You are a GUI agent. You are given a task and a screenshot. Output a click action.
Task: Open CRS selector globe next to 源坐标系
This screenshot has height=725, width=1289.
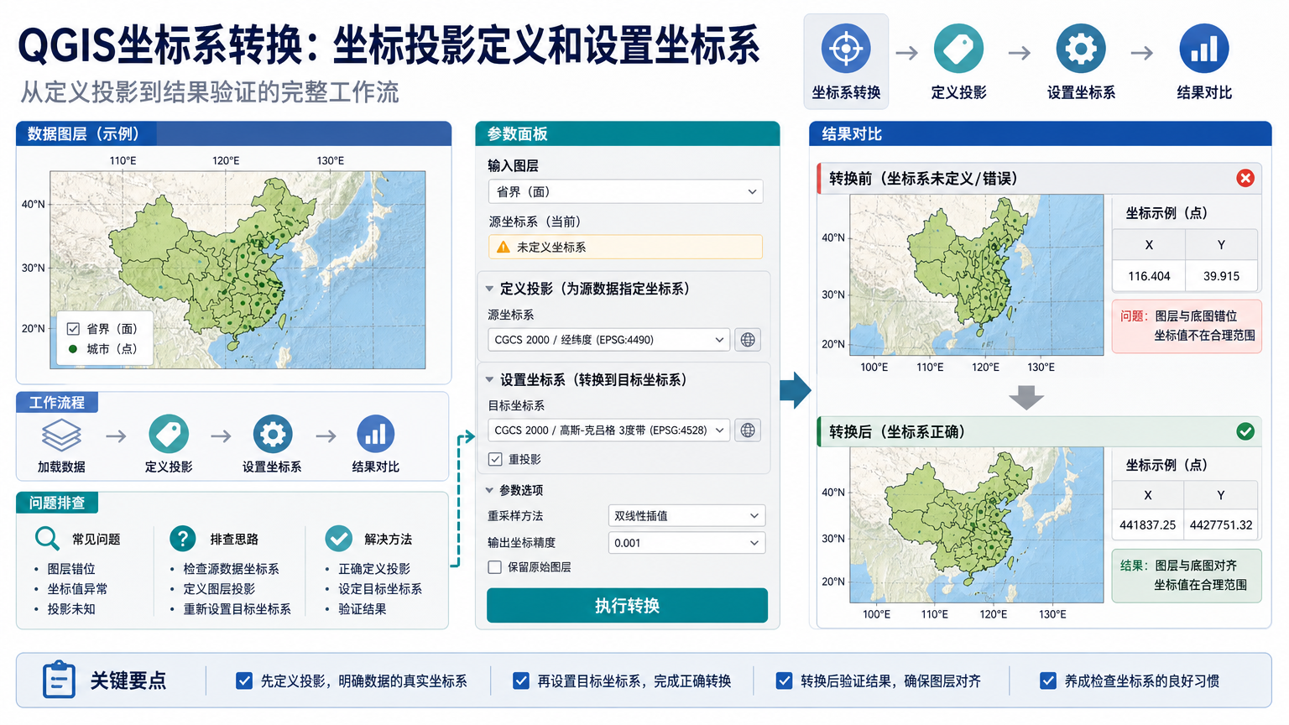click(748, 340)
